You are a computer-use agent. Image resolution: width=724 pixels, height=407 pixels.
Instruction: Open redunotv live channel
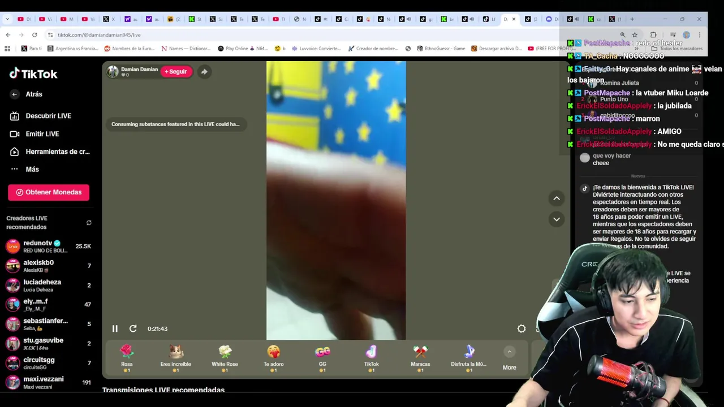(49, 246)
